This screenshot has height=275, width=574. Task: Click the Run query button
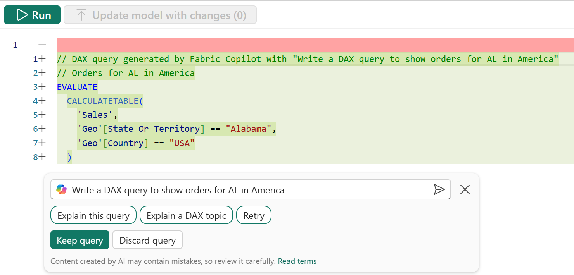click(32, 15)
